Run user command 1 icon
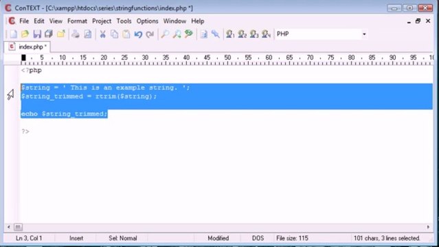439x247 pixels. coord(230,34)
